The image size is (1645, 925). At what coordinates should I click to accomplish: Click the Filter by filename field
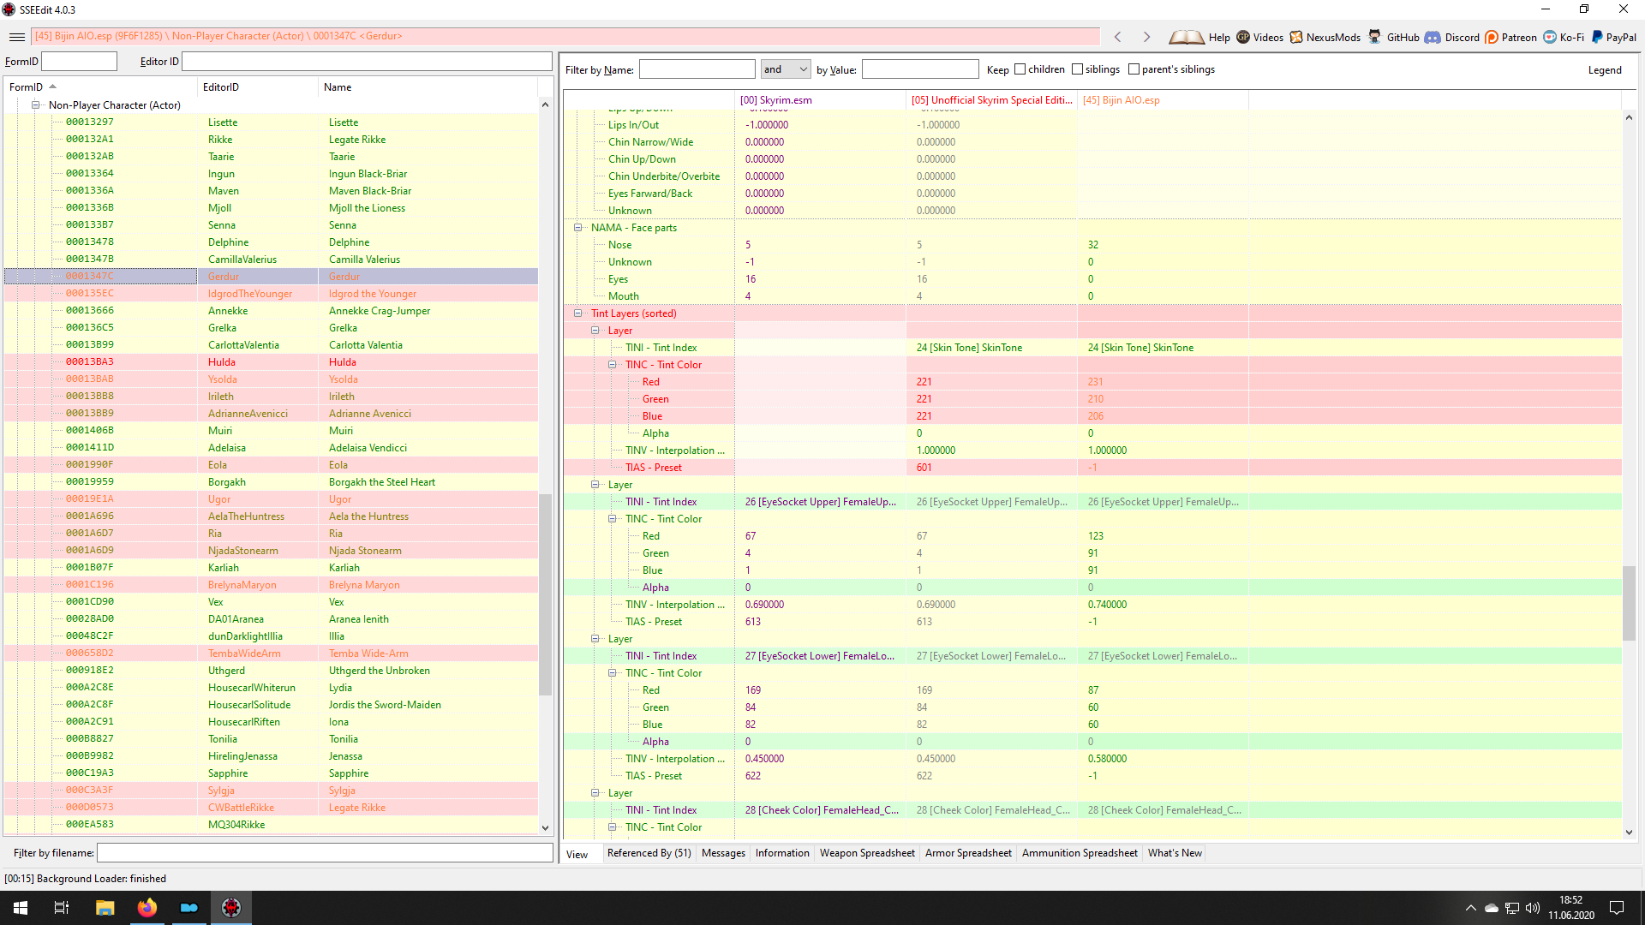325,853
